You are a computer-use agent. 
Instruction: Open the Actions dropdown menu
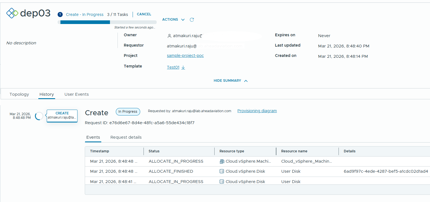coord(173,20)
